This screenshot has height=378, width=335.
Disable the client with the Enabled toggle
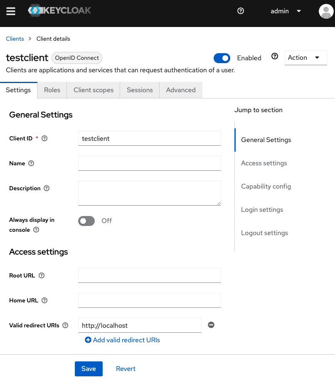(222, 58)
